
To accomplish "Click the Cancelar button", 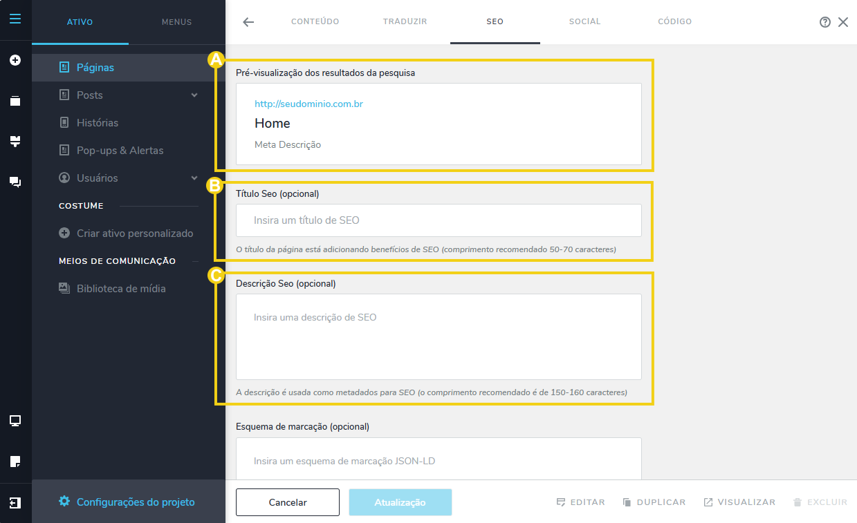I will pyautogui.click(x=287, y=502).
